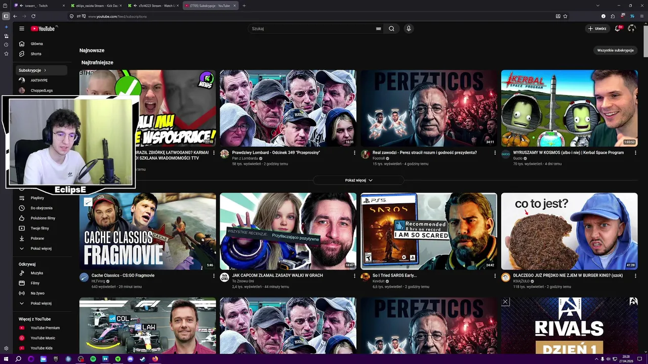Click the Utwórz create button

pos(597,29)
